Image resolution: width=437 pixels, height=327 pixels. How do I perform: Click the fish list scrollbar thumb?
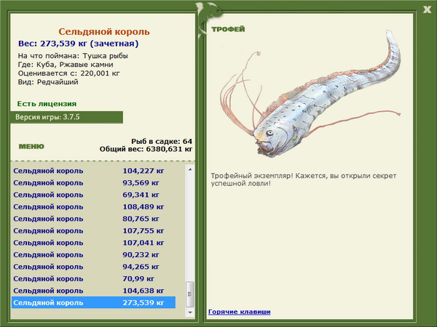[190, 294]
